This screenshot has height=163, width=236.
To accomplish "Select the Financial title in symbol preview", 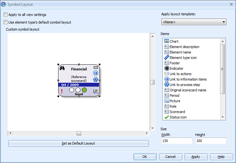I will point(79,69).
